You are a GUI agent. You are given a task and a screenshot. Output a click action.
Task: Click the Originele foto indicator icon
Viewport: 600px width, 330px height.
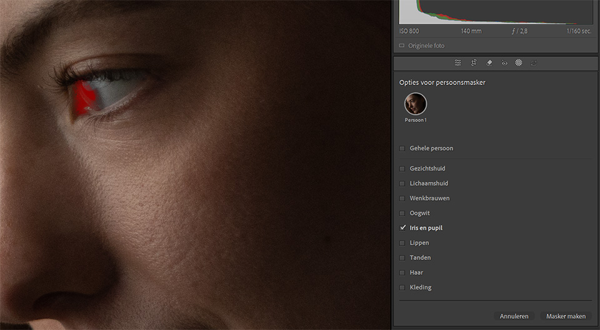[402, 46]
